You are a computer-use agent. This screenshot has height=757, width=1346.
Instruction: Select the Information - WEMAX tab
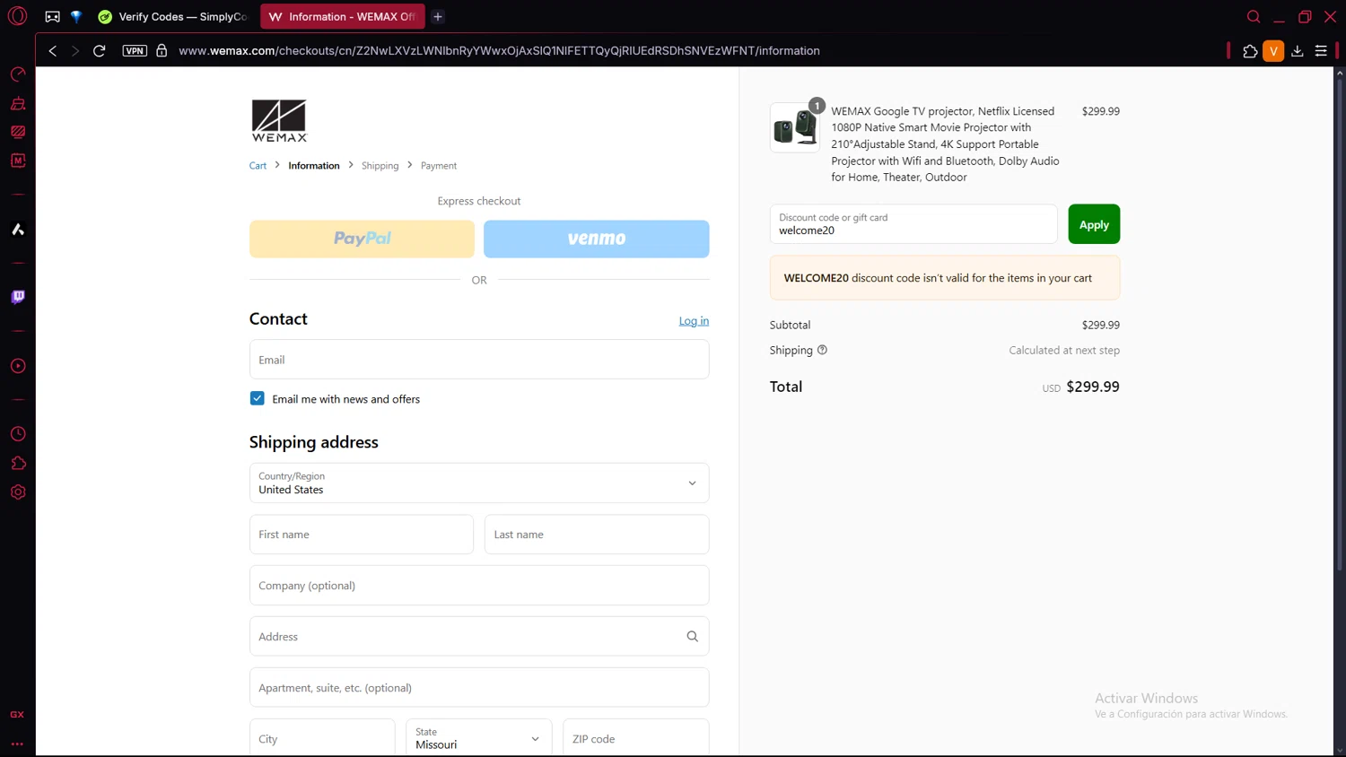342,16
